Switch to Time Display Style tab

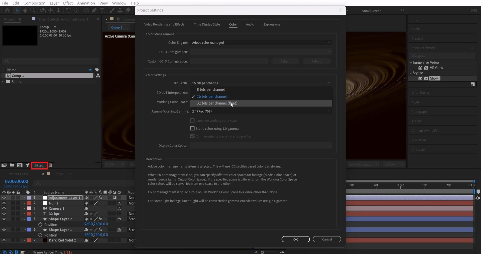(207, 24)
